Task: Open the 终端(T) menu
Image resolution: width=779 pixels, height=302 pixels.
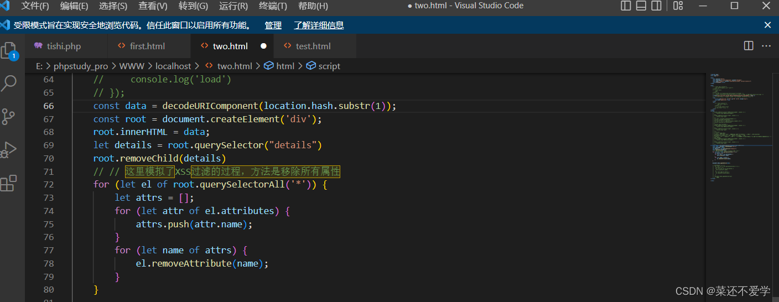Action: 273,6
